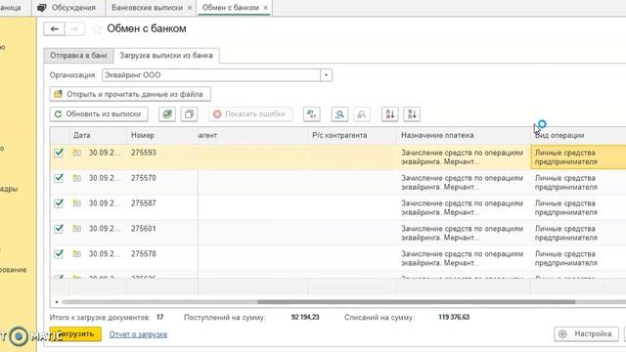Go back with the left arrow button
Screen dimensions: 626x352
[x=55, y=29]
